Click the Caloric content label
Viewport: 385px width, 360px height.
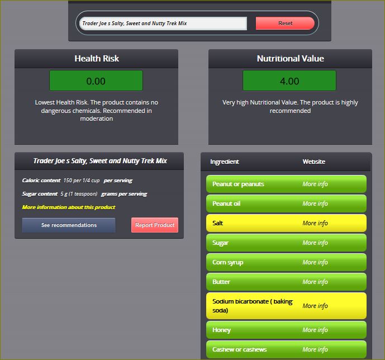[41, 180]
